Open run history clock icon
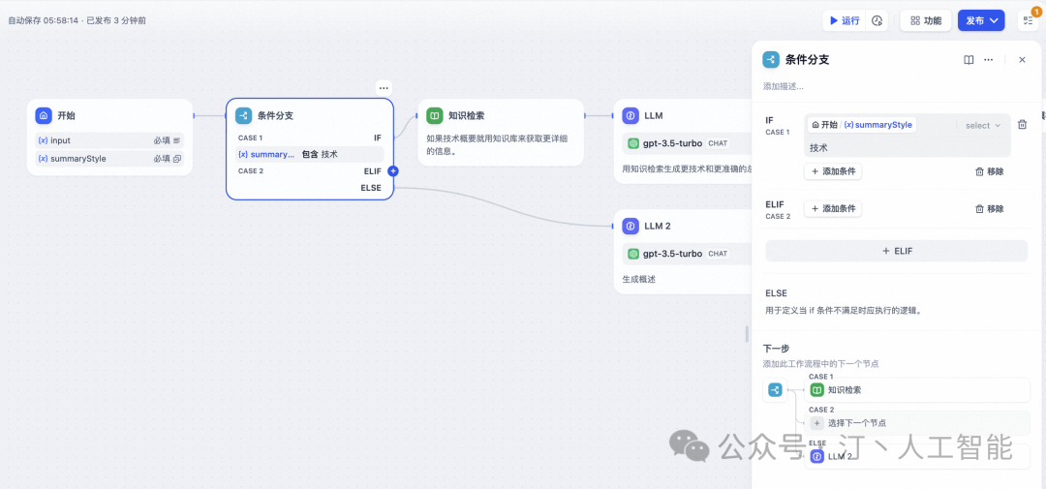 [x=877, y=20]
